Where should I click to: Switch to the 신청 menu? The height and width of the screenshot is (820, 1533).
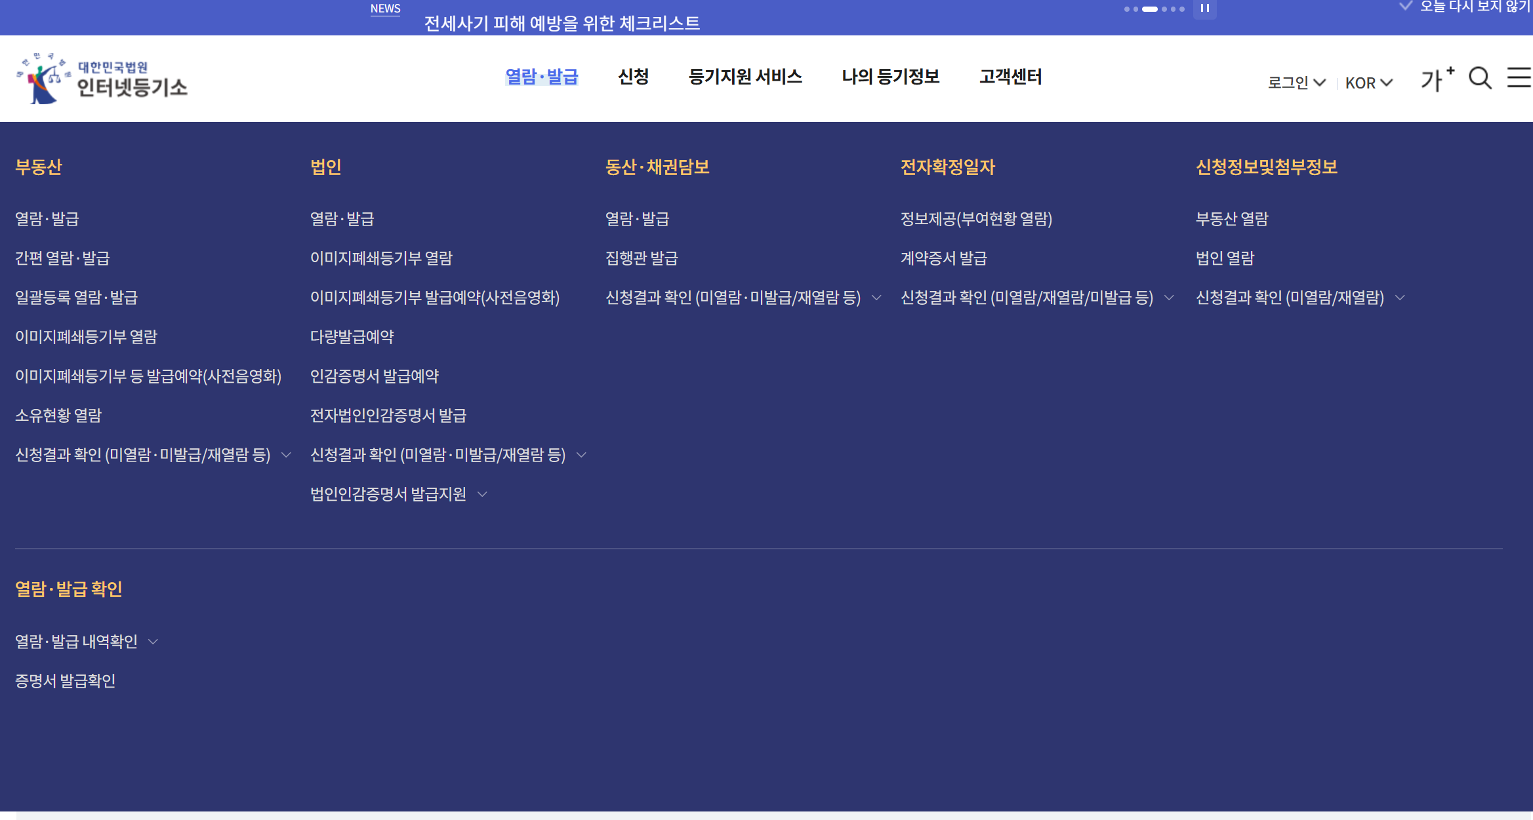[x=633, y=77]
